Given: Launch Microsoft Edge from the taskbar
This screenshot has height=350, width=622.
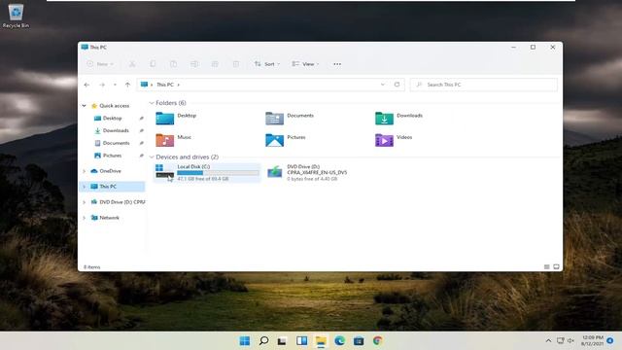Looking at the screenshot, I should point(339,341).
